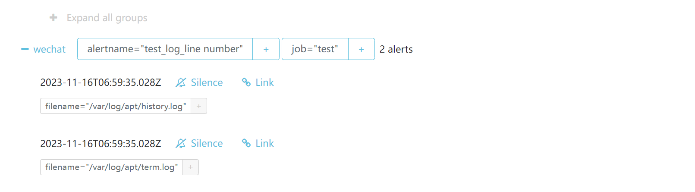The height and width of the screenshot is (192, 695).
Task: Open the Link text for the term.log alert
Action: (x=264, y=143)
